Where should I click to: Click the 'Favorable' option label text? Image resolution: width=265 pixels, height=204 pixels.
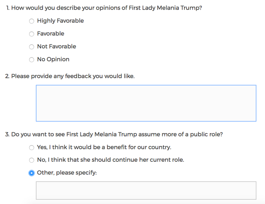(51, 34)
